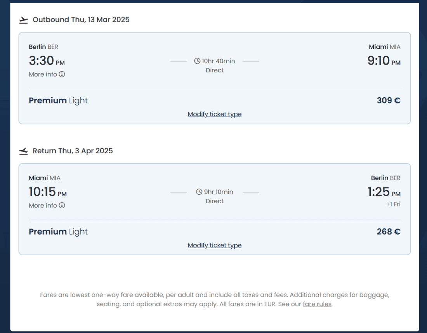Click the Return Thu, 3 Apr 2025 heading
The width and height of the screenshot is (427, 333).
pos(73,151)
